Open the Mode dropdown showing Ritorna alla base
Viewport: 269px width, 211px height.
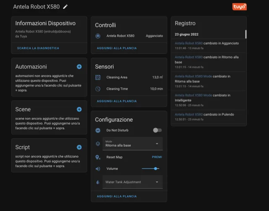tap(132, 144)
